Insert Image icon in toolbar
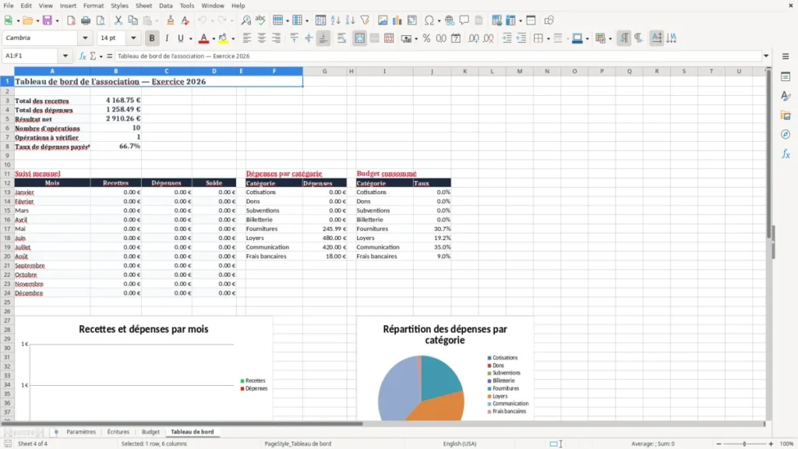798x449 pixels. 383,20
